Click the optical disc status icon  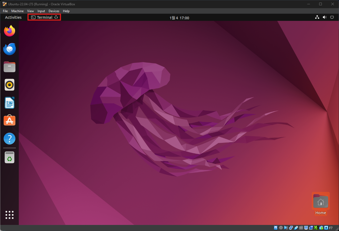(x=281, y=228)
